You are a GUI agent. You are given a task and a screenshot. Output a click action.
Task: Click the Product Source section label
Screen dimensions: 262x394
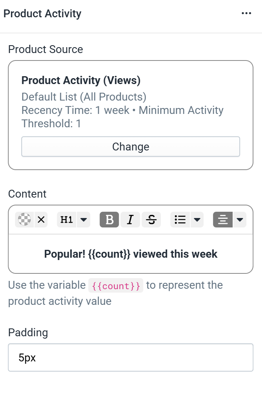[x=45, y=49]
